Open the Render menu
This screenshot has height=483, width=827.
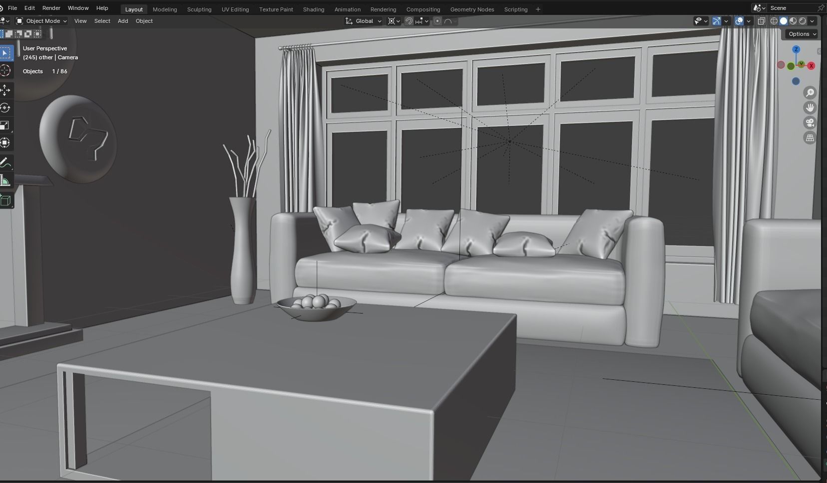(51, 8)
